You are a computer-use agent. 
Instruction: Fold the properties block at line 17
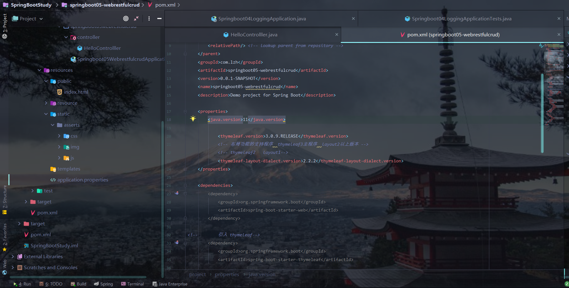click(x=185, y=111)
